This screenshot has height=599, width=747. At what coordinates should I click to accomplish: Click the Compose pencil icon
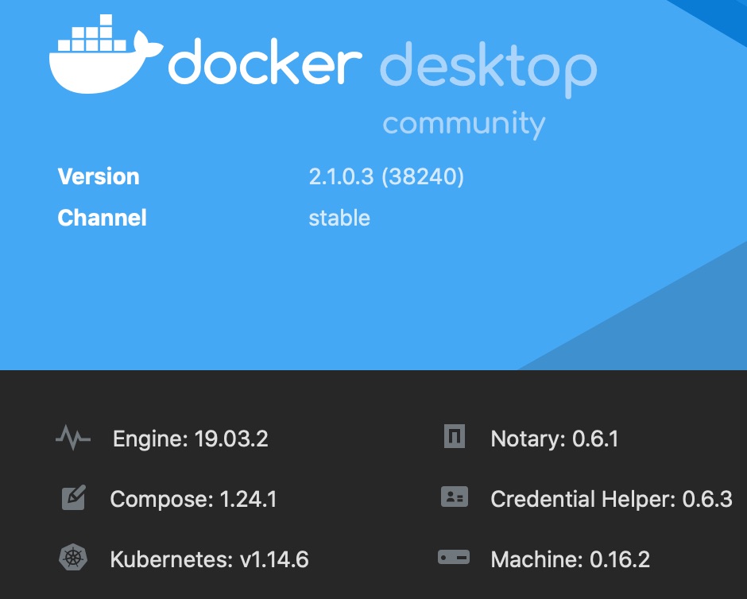pyautogui.click(x=74, y=497)
